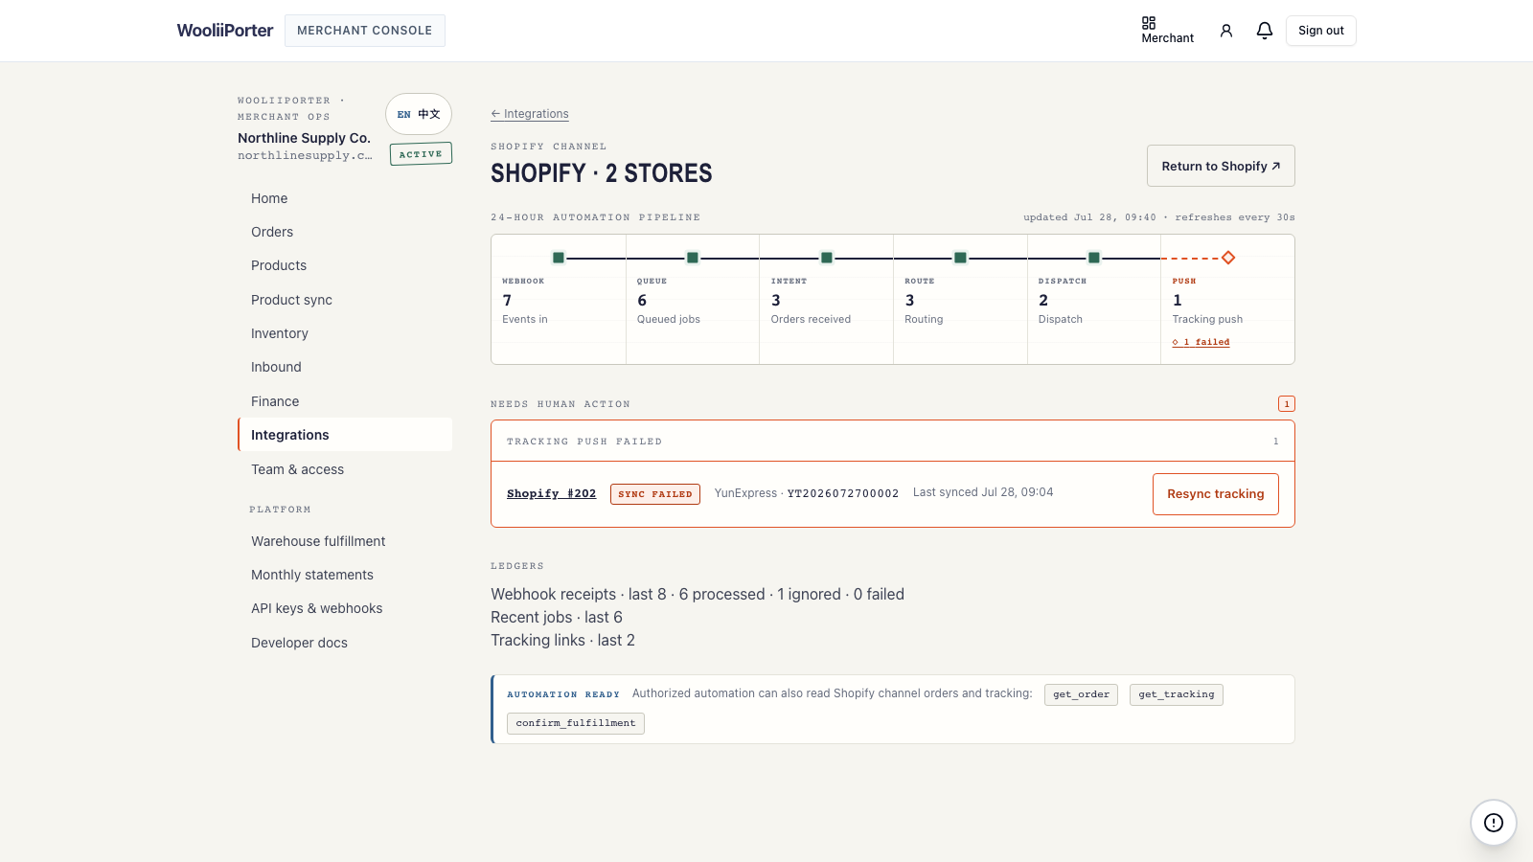Select the Push stage diamond marker

tap(1228, 258)
